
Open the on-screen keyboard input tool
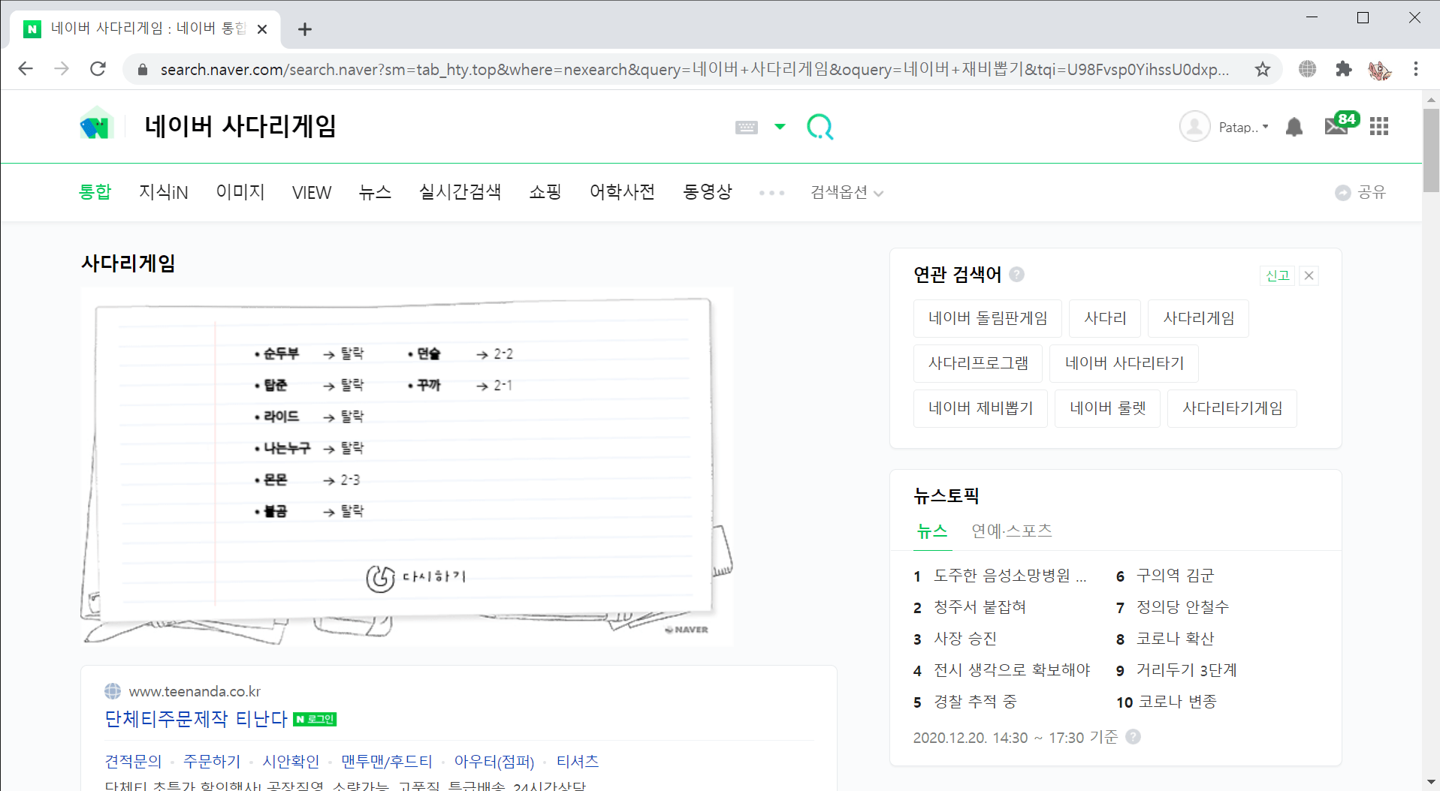click(x=746, y=127)
